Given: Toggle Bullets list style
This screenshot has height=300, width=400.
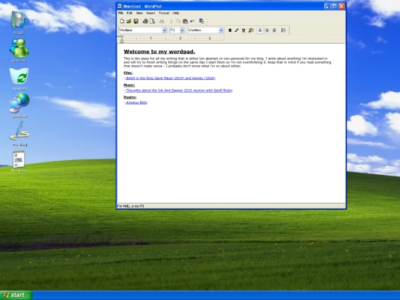Looking at the screenshot, I should tap(284, 30).
